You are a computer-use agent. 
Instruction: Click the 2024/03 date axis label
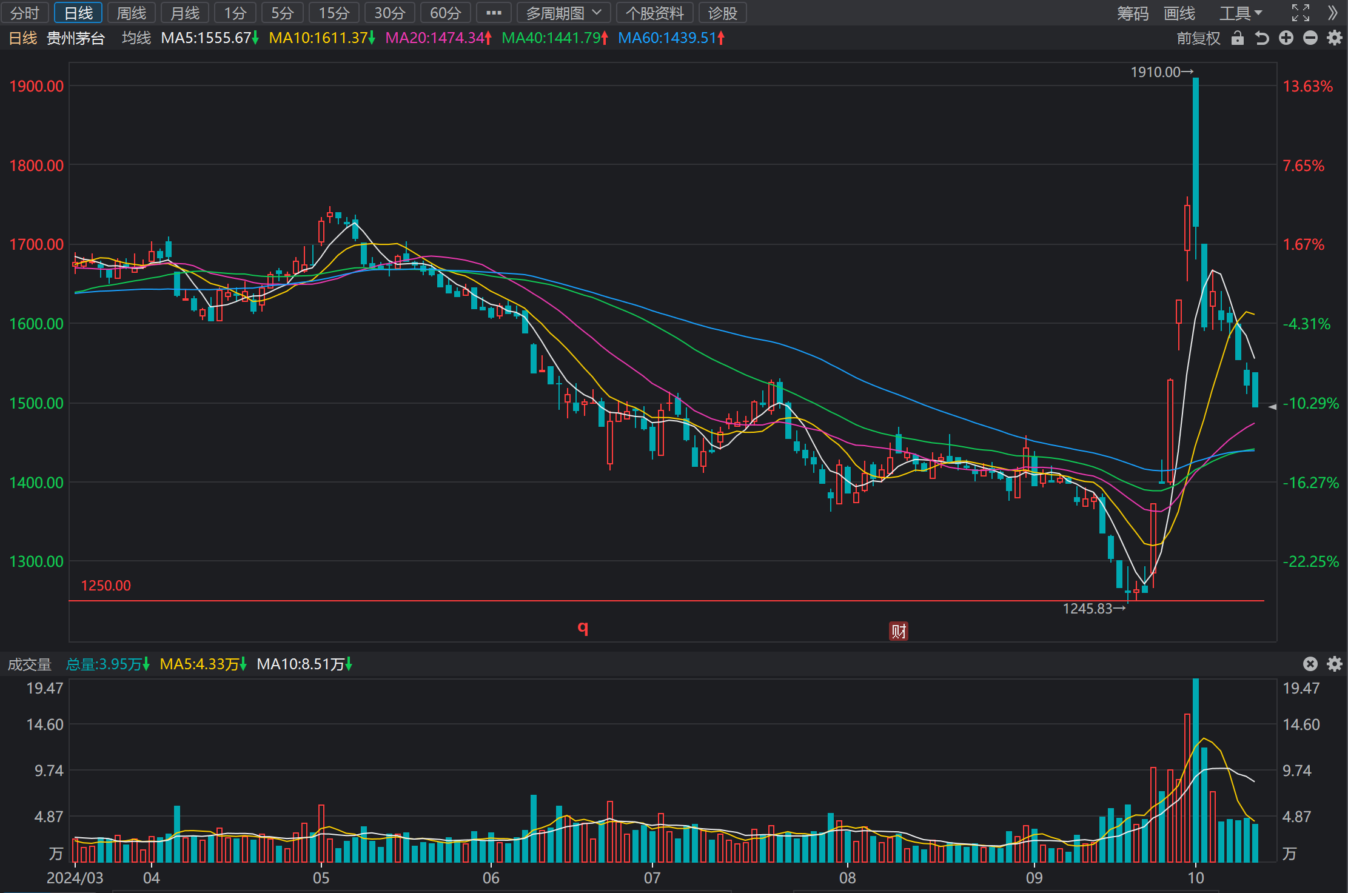(x=75, y=878)
